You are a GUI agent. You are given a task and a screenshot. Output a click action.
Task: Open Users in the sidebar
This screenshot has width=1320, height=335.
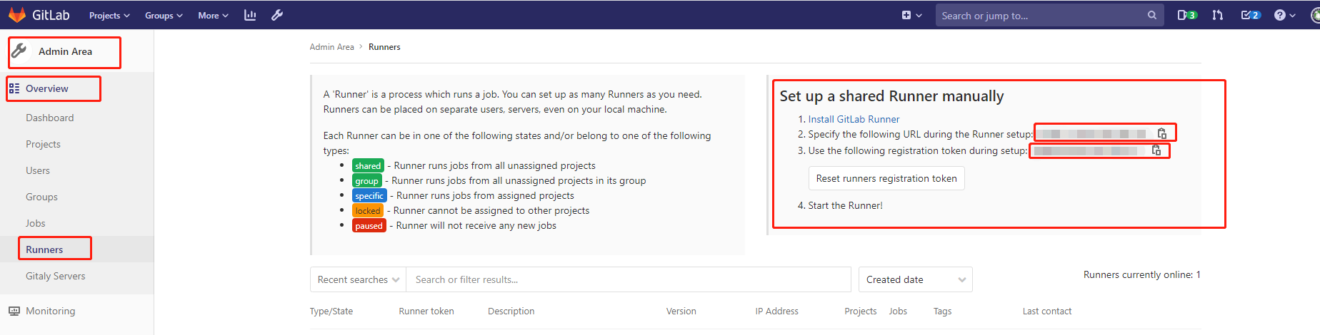tap(38, 170)
